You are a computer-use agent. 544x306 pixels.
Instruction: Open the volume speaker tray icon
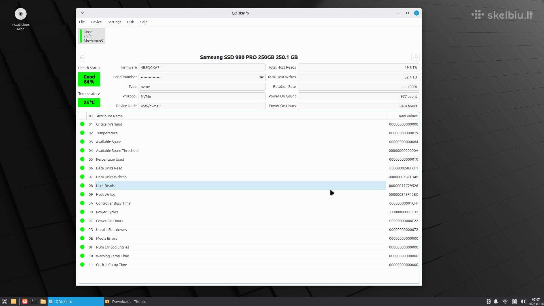(523, 301)
